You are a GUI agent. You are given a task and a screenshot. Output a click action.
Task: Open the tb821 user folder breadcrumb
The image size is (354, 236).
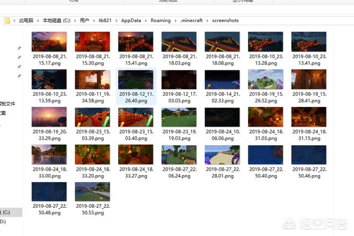pyautogui.click(x=105, y=20)
